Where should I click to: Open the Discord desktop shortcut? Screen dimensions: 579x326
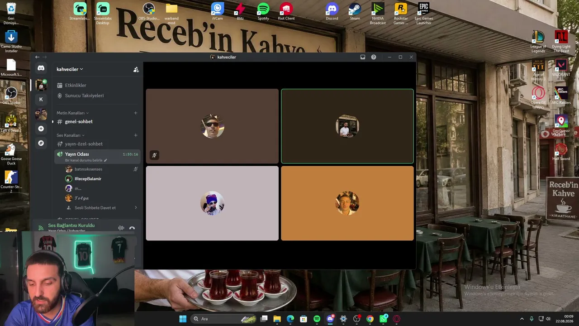point(332,12)
